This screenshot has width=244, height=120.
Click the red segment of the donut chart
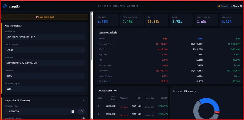click(217, 112)
